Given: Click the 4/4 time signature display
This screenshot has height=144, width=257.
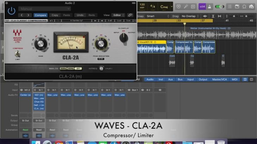Looking at the screenshot, I should [152, 7].
